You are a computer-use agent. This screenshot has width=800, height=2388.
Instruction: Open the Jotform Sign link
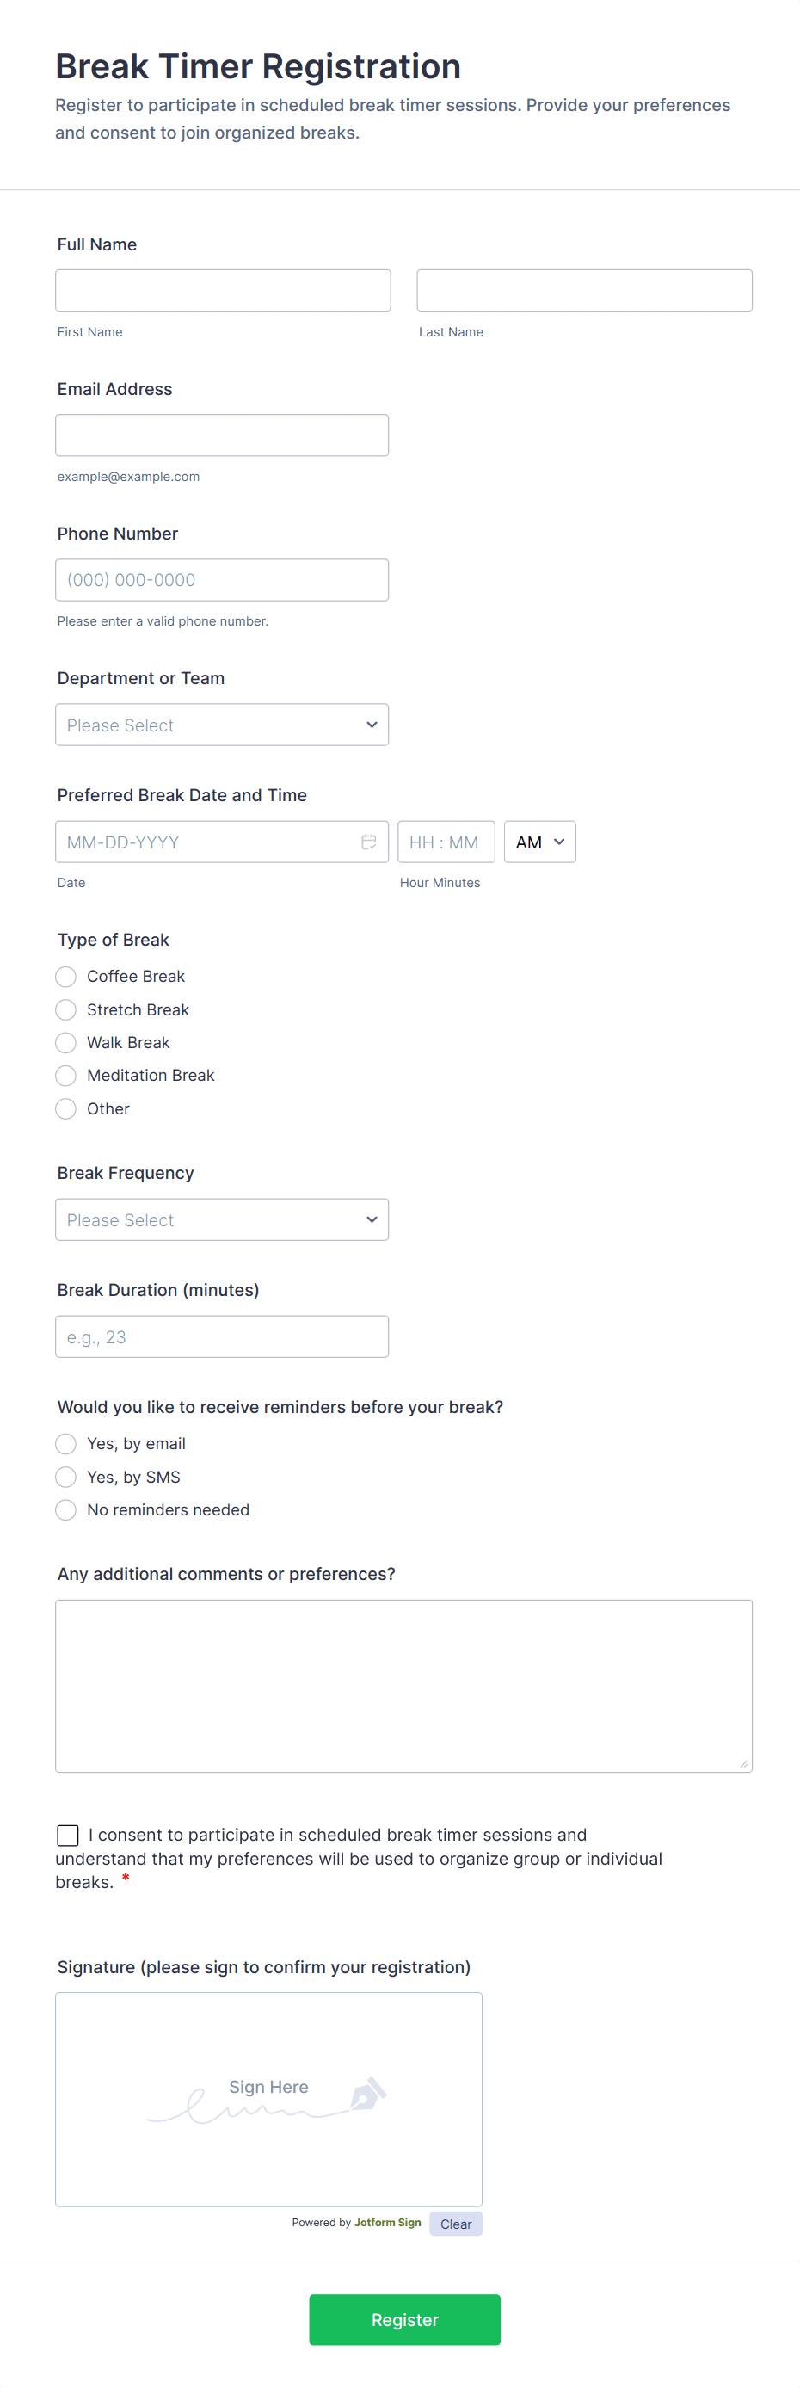pyautogui.click(x=387, y=2222)
